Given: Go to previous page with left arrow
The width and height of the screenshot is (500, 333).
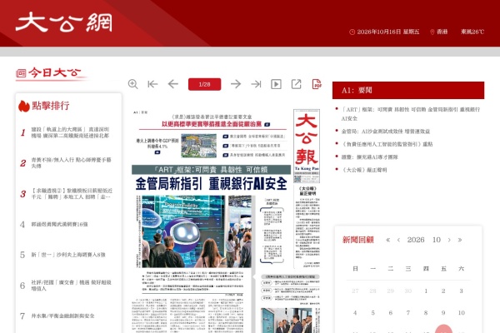Looking at the screenshot, I should [172, 84].
